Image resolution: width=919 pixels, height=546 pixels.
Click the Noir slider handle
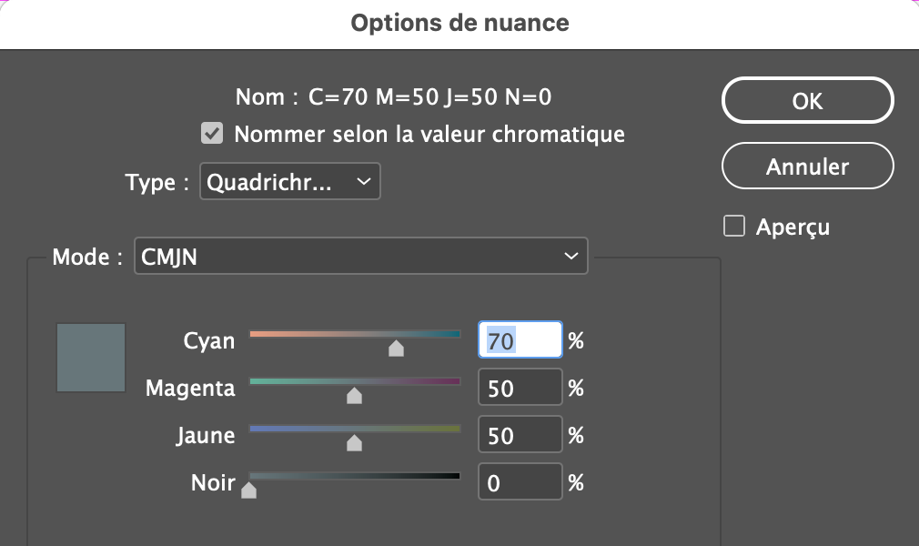click(x=249, y=491)
